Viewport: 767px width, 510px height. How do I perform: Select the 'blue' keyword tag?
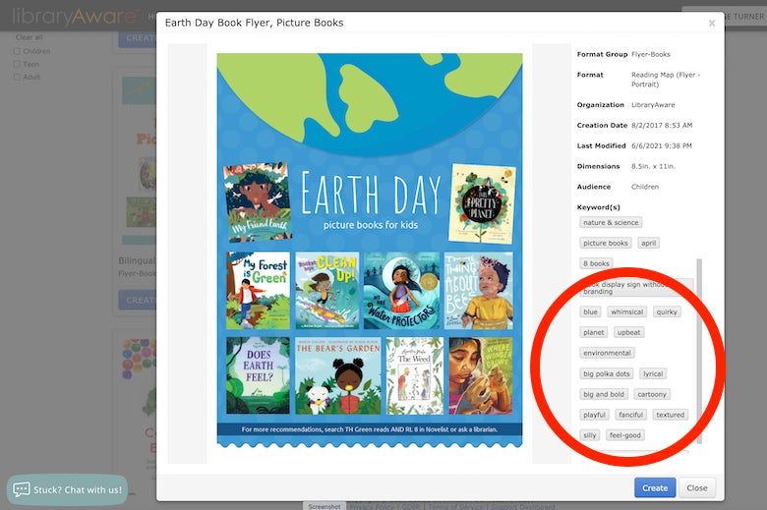tap(590, 312)
